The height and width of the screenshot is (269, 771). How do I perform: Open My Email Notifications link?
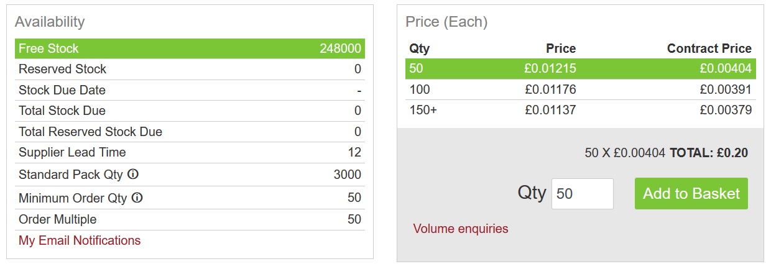tap(80, 240)
